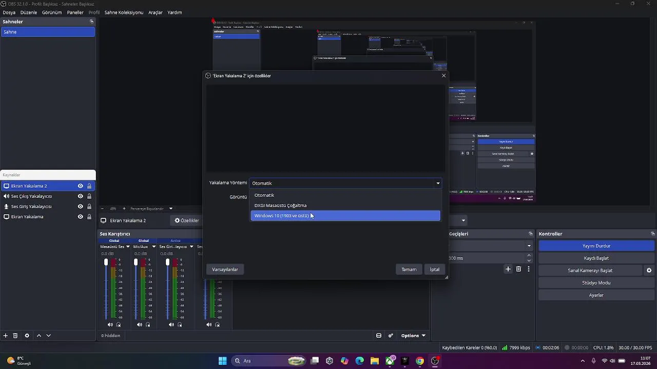Stop streaming with Yayını Durdur
Viewport: 657px width, 369px height.
click(x=596, y=246)
